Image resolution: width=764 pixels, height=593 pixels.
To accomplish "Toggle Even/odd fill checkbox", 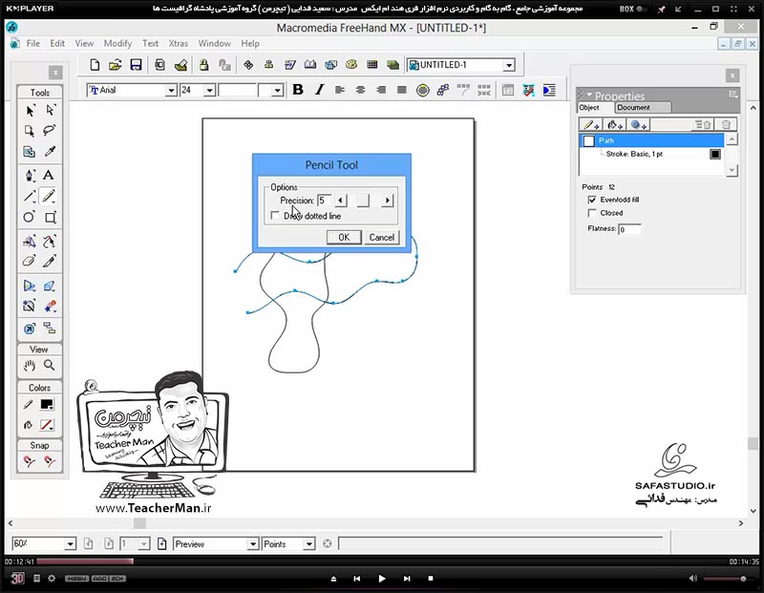I will coord(592,200).
